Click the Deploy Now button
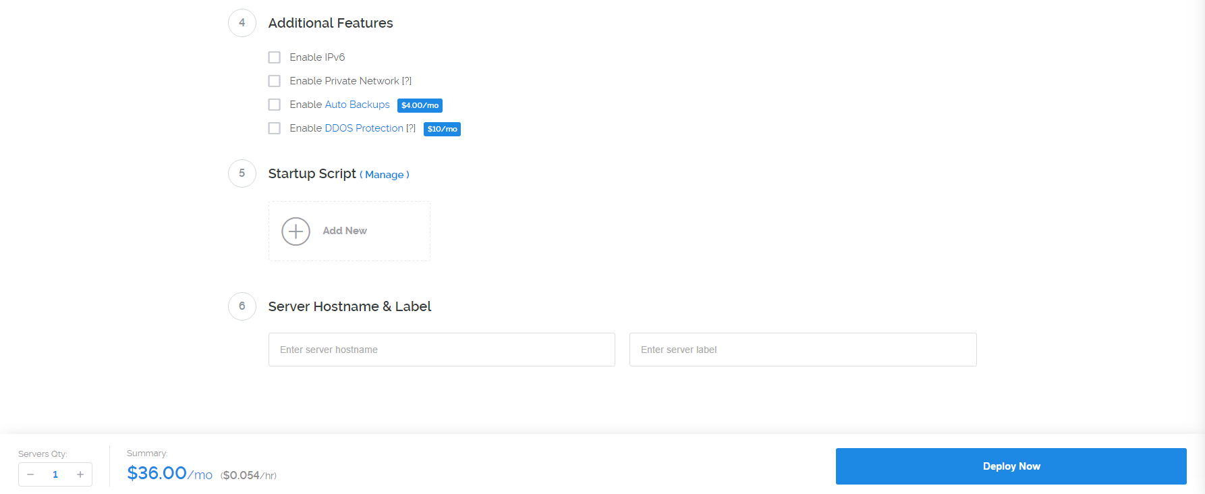This screenshot has height=494, width=1205. coord(1011,466)
